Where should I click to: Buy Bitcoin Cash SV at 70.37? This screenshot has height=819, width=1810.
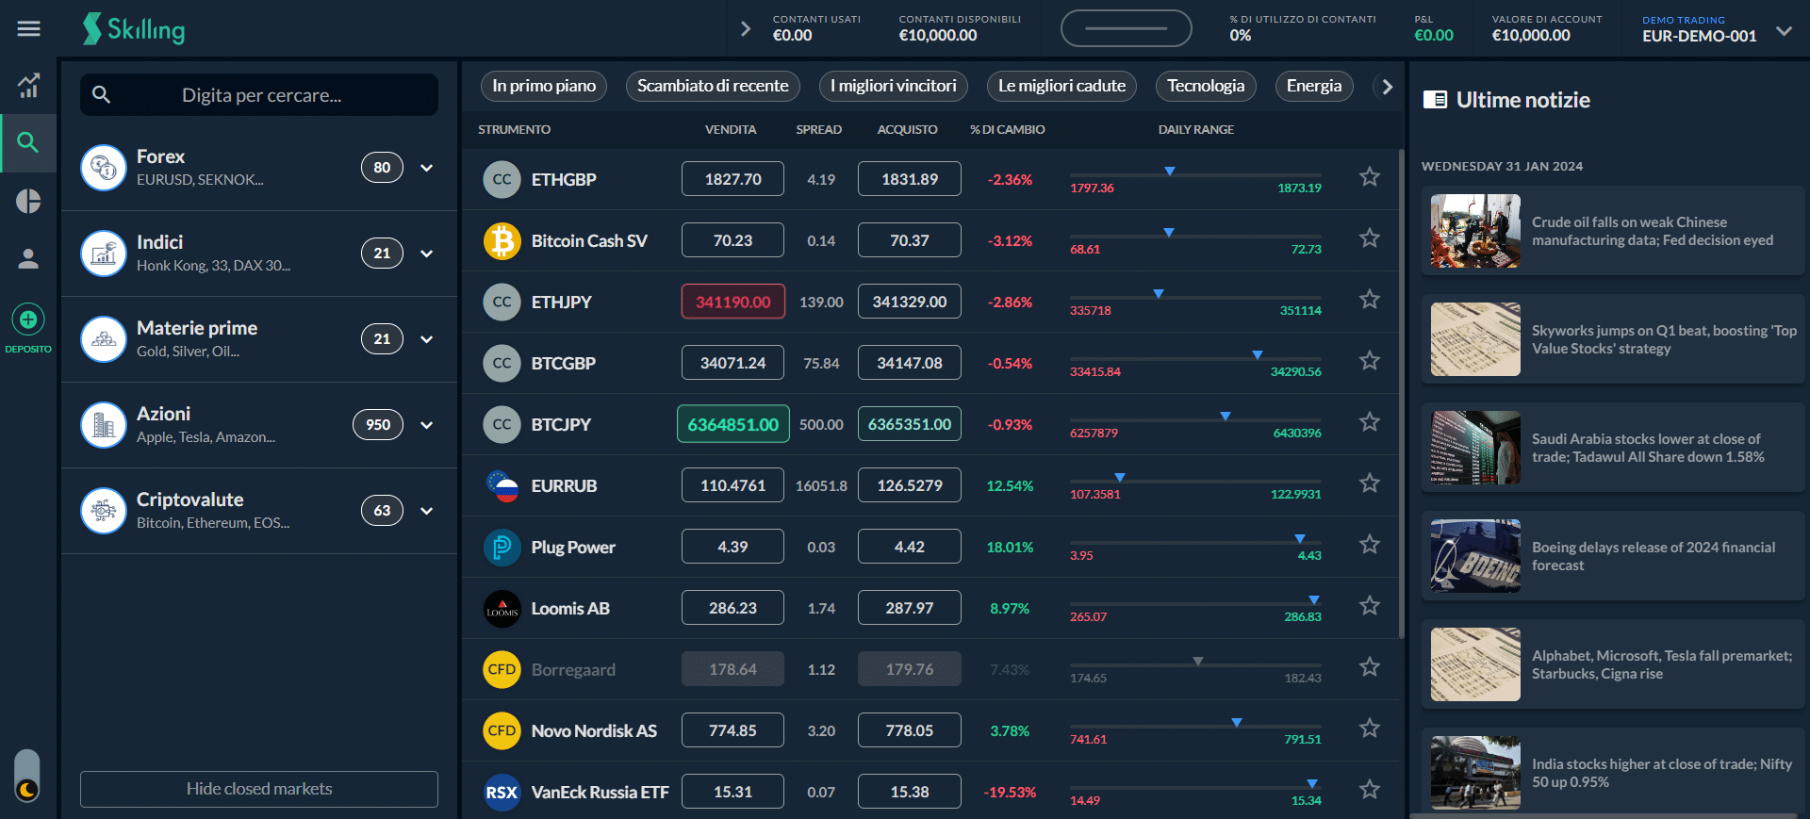(910, 240)
